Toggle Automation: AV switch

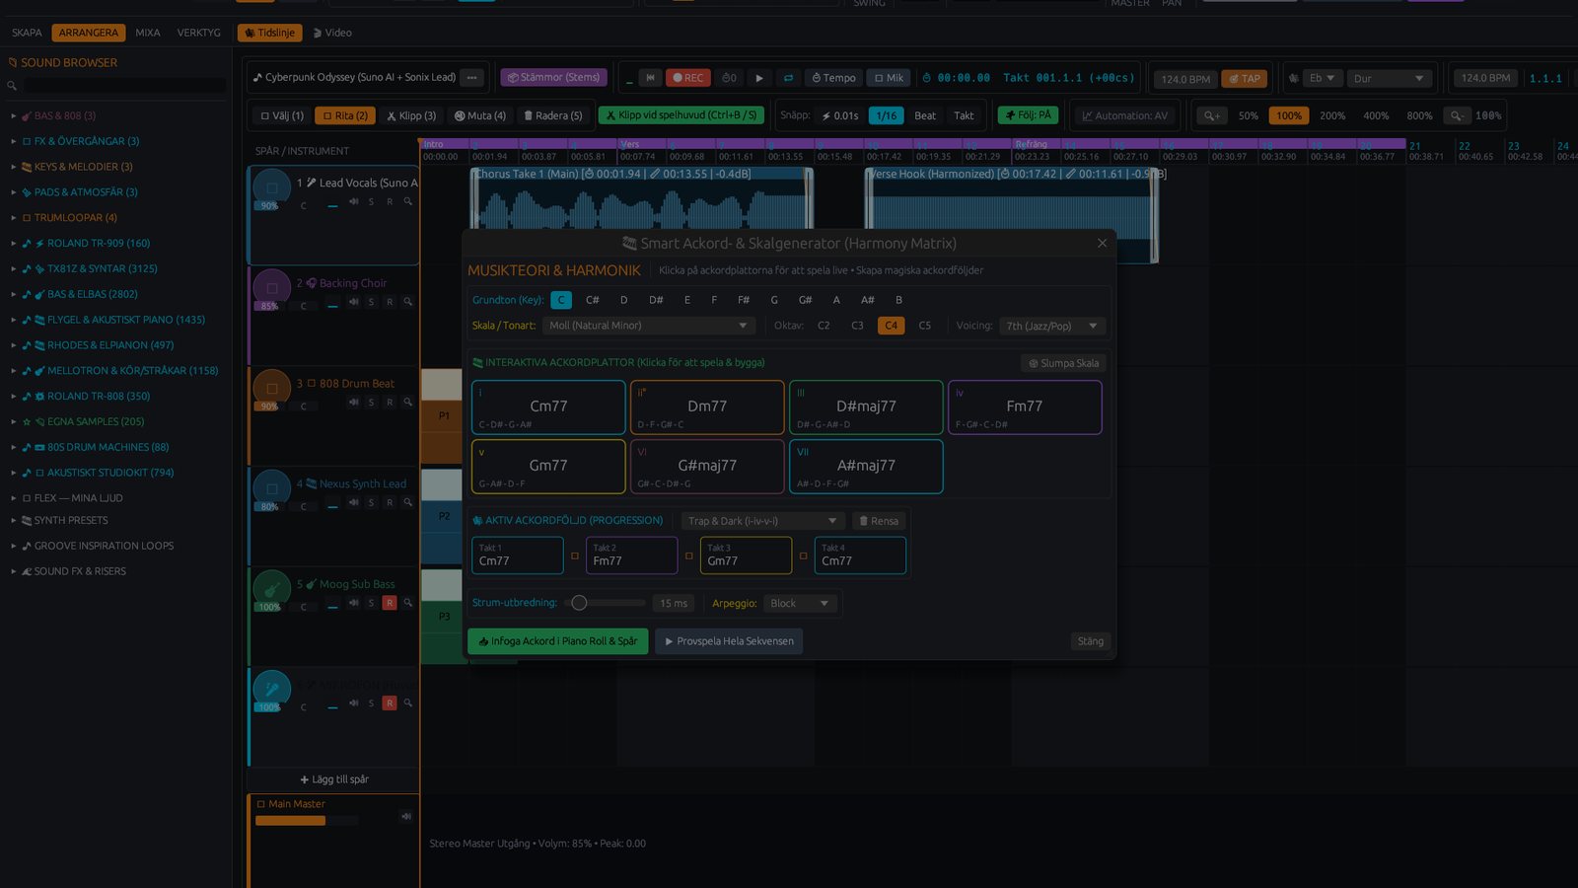1124,115
